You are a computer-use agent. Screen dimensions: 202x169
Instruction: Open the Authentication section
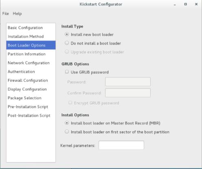31,71
